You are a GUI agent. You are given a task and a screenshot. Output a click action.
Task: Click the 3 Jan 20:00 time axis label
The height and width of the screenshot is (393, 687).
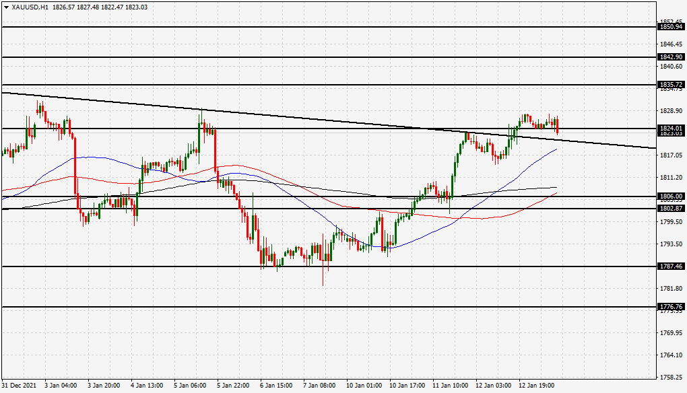[x=104, y=386]
